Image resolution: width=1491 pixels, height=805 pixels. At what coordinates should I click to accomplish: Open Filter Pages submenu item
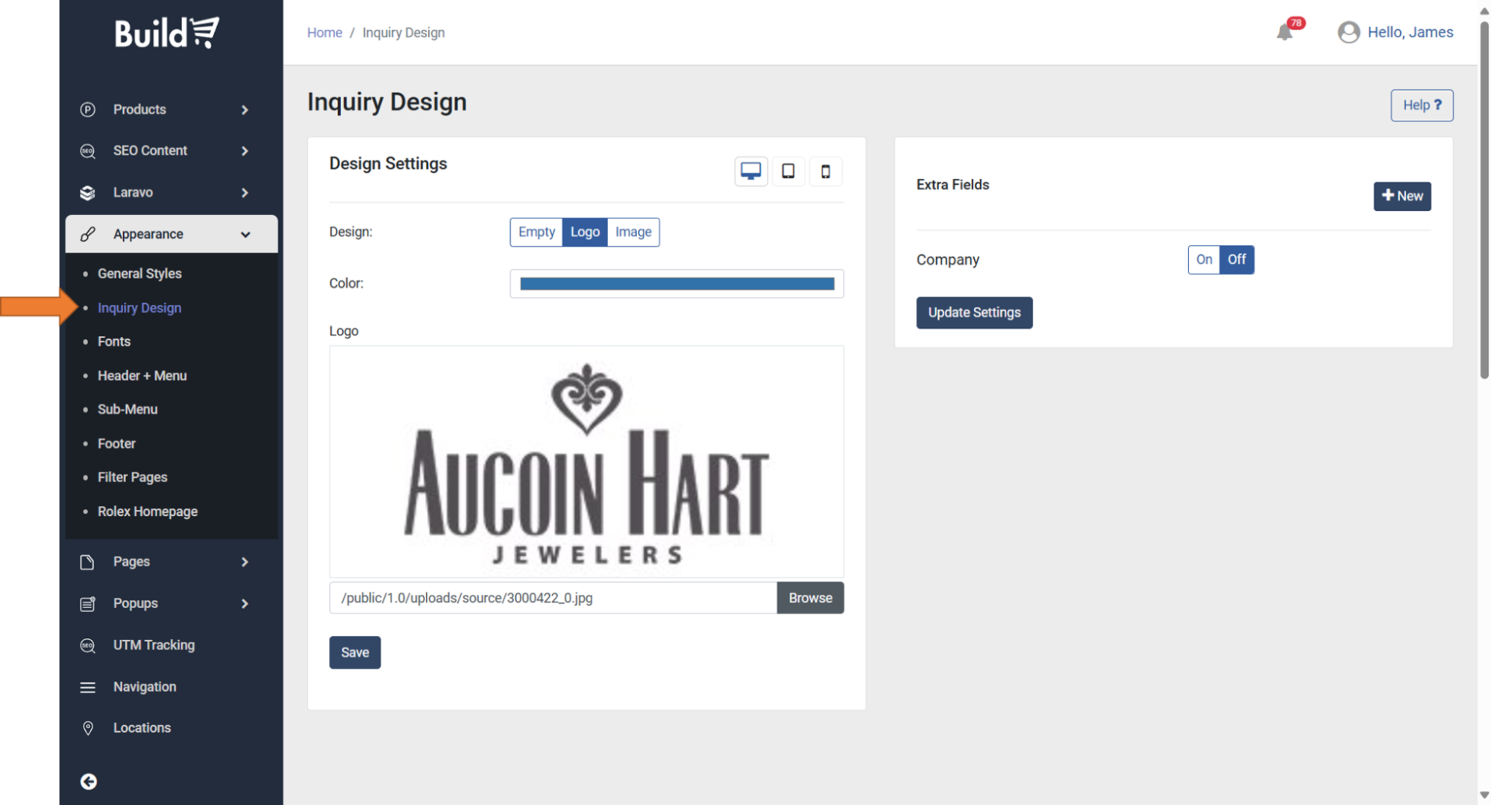click(x=132, y=477)
